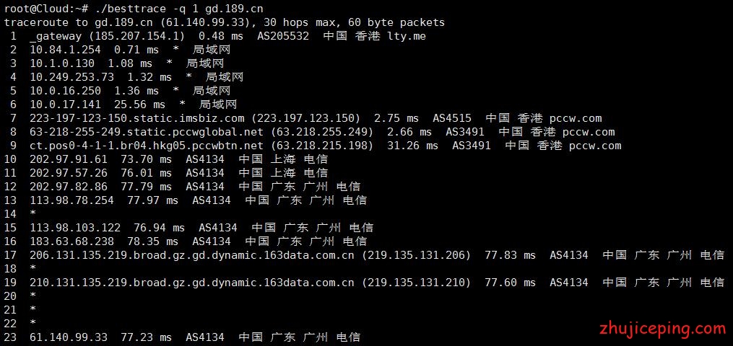
Task: Select the final hop IP 61.140.99.33
Action: (x=69, y=337)
